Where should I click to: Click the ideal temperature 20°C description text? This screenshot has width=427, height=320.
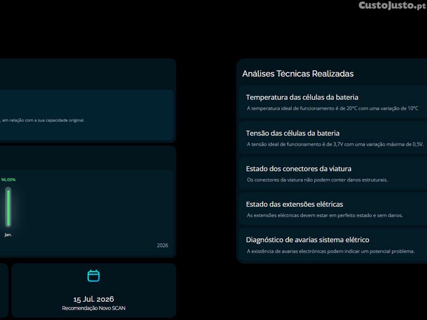(332, 108)
